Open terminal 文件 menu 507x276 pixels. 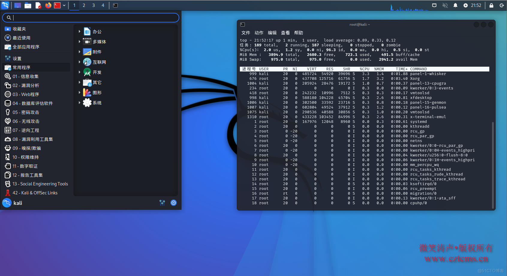246,33
